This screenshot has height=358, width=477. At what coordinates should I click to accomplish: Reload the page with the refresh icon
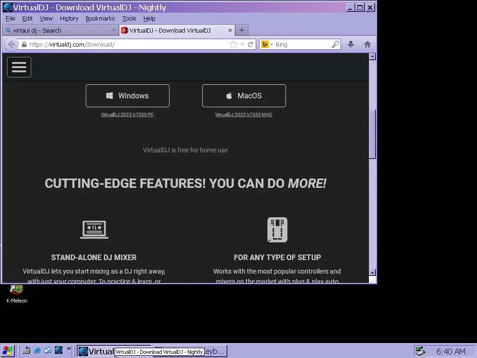click(x=250, y=44)
